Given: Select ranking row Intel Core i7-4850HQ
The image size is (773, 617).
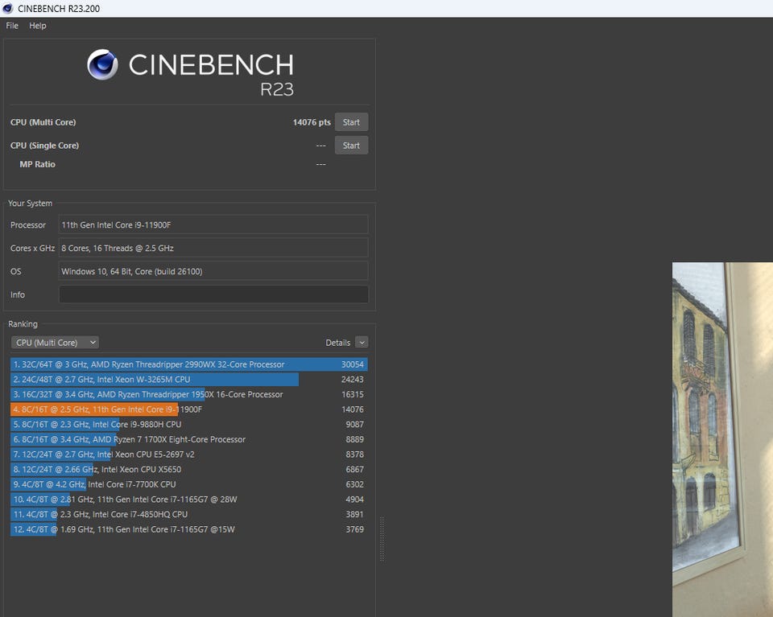Looking at the screenshot, I should point(188,514).
